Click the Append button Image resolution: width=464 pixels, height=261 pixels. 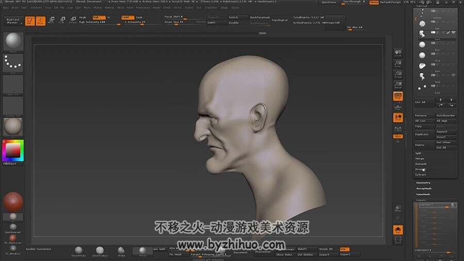(445, 132)
